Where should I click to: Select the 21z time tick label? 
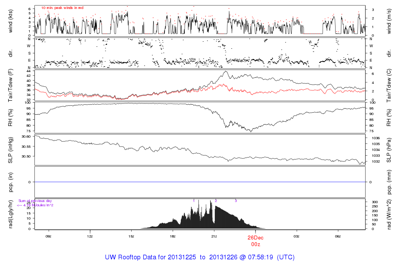coord(214,236)
